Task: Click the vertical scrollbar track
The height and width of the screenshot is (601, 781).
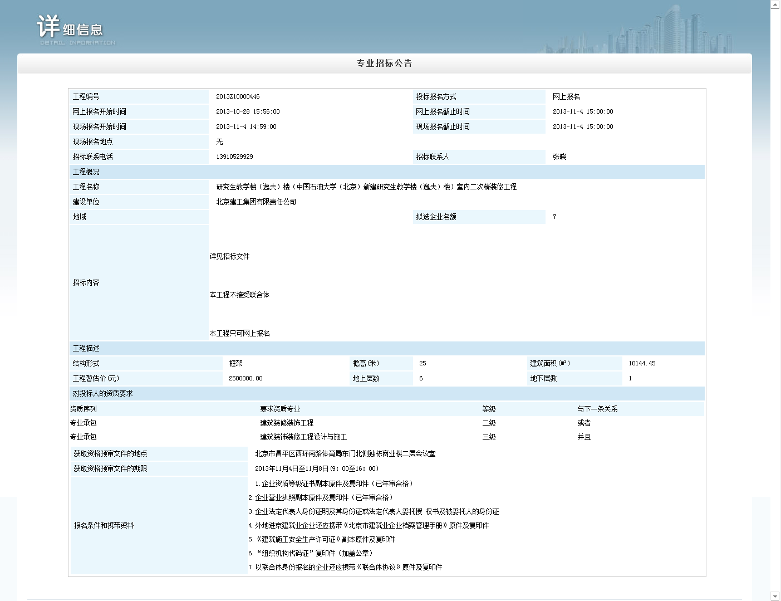Action: coord(775,301)
